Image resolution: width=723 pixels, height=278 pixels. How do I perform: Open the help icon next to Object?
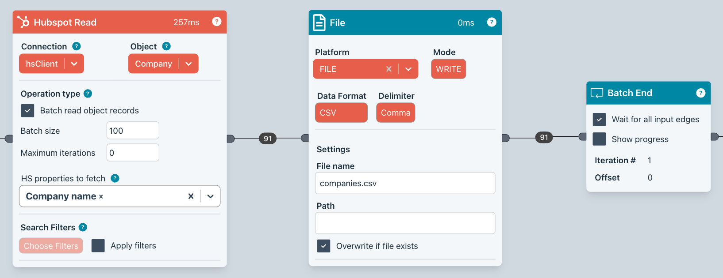coord(166,46)
